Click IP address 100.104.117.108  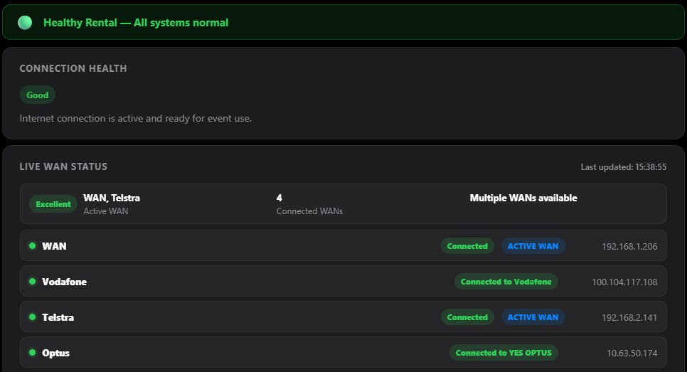click(625, 282)
